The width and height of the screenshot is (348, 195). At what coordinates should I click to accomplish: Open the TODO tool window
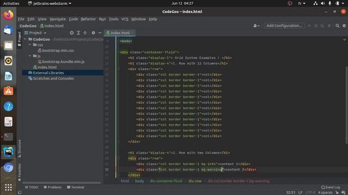[x=32, y=187]
